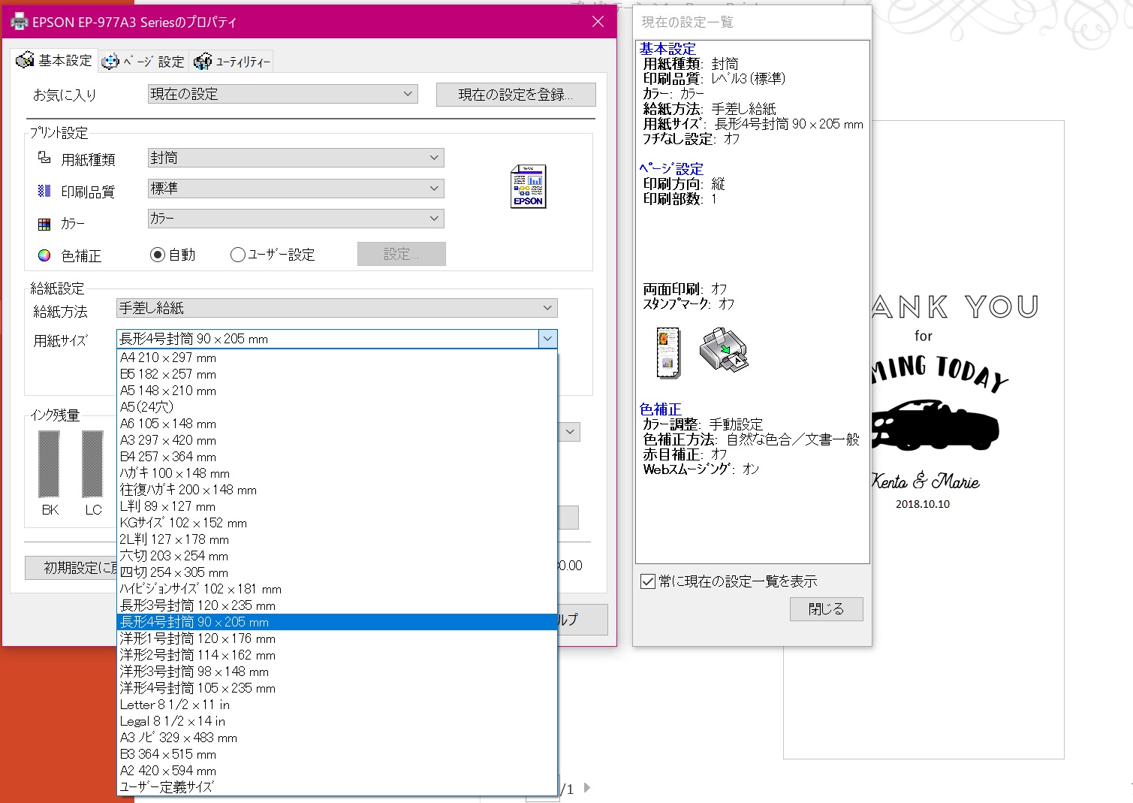Open the 印刷品質 dropdown showing 標準
Screen dimensions: 1133x803
[296, 189]
